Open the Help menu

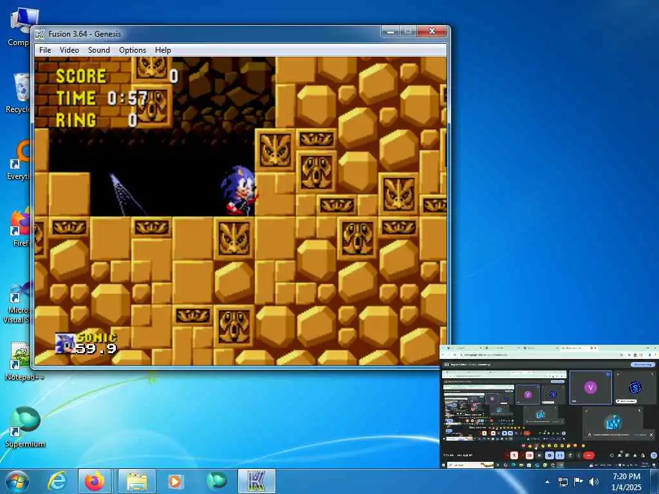(x=163, y=50)
